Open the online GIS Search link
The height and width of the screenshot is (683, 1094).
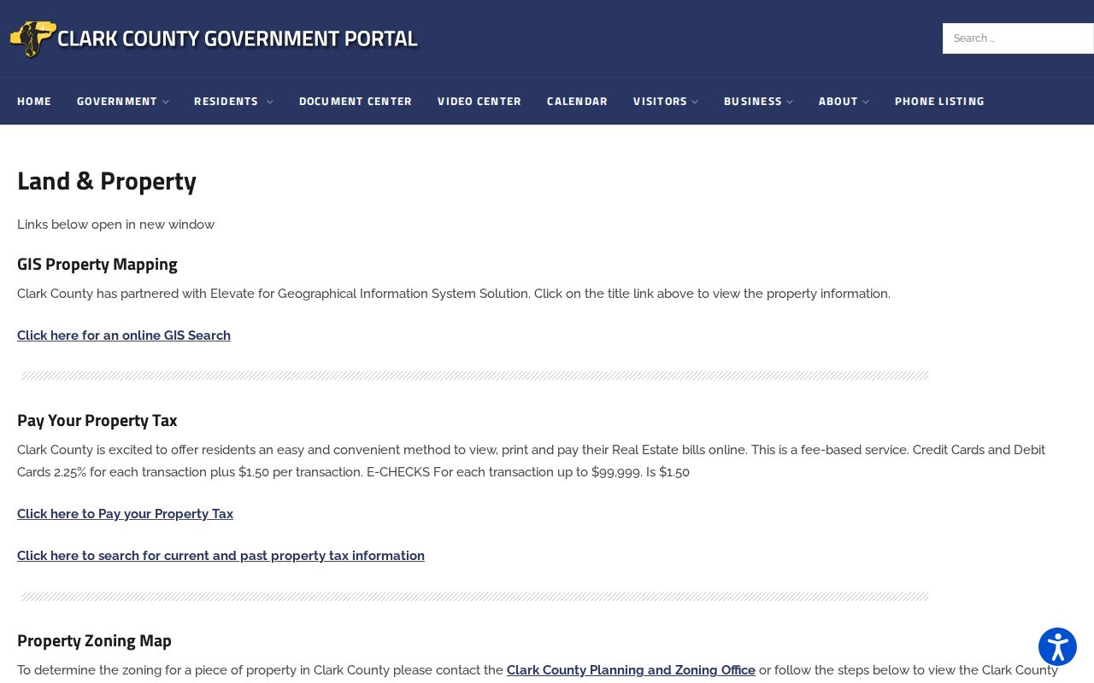(x=124, y=336)
